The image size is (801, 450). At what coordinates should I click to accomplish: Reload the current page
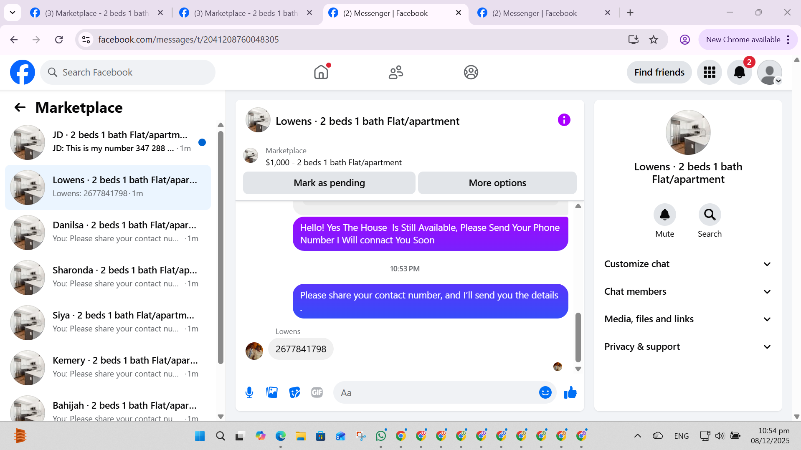59,40
